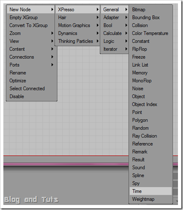
Task: Choose the Sound node
Action: [x=151, y=168]
